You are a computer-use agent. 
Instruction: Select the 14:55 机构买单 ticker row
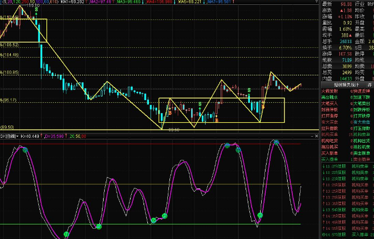click(348, 228)
